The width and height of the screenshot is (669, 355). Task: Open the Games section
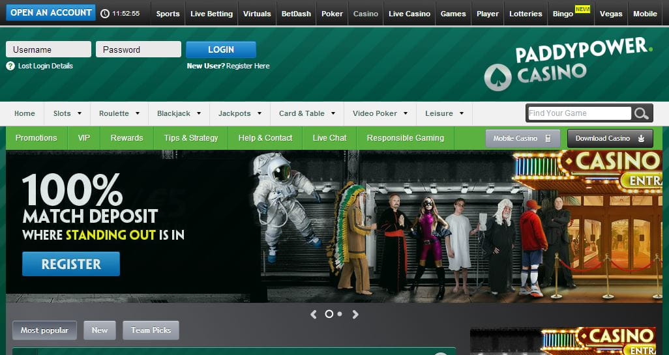(453, 14)
